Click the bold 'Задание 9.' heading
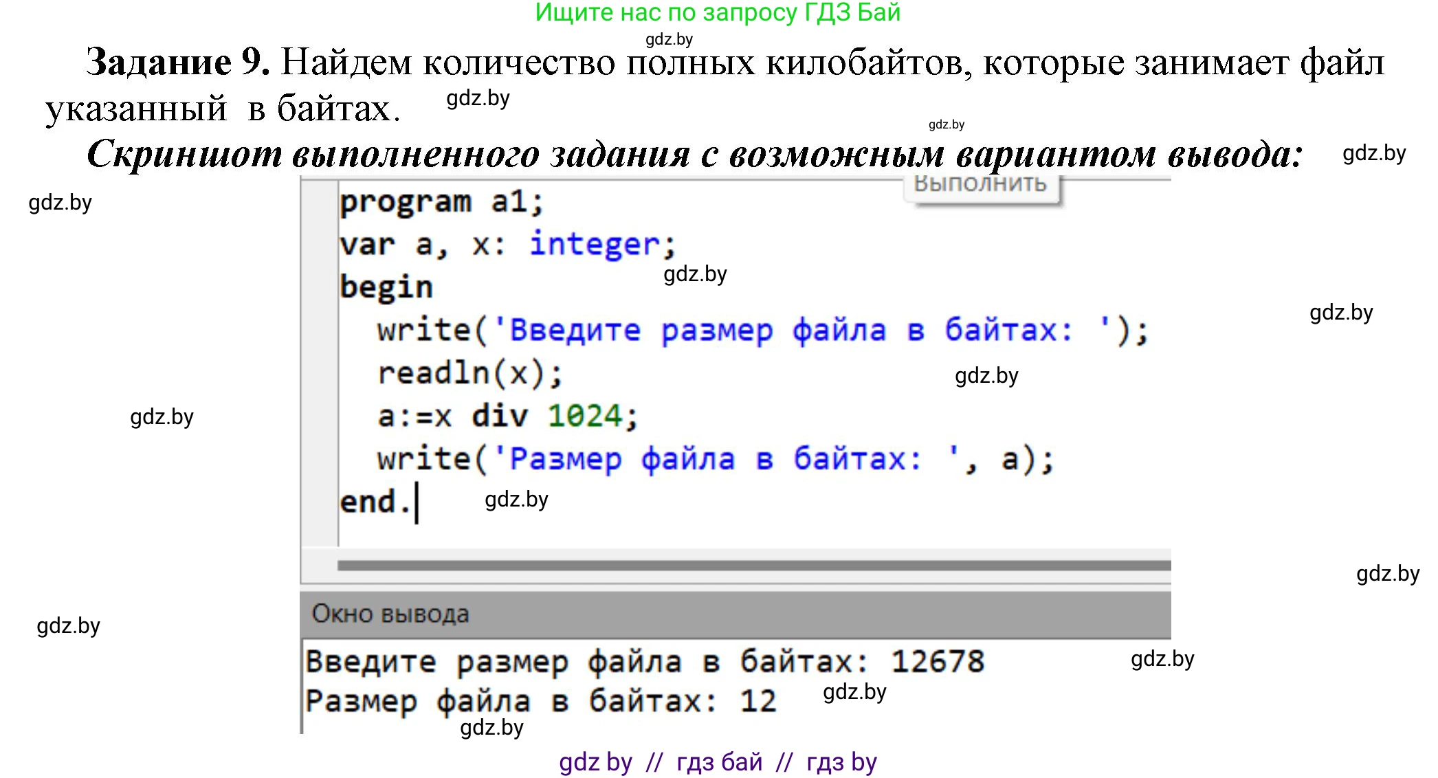Screen dimensions: 1438x778 click(x=177, y=63)
